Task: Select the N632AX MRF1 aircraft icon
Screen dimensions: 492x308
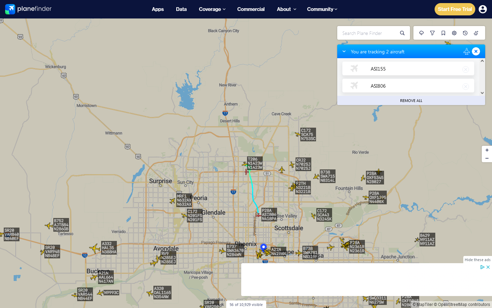Action: click(173, 201)
